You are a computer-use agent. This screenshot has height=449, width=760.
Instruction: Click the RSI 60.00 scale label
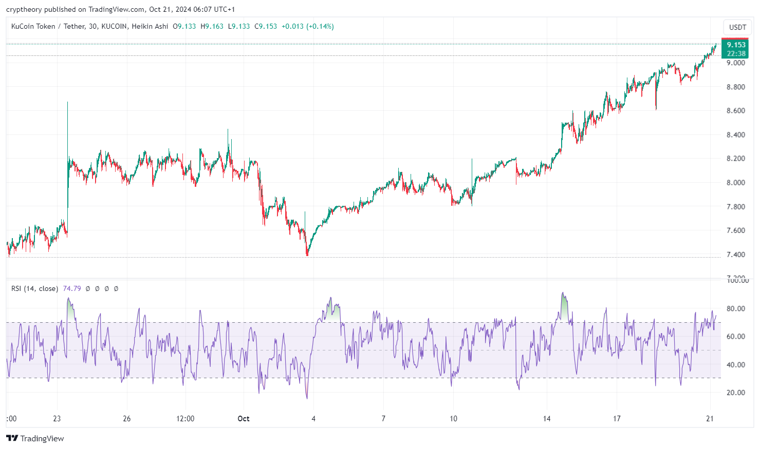tap(735, 337)
